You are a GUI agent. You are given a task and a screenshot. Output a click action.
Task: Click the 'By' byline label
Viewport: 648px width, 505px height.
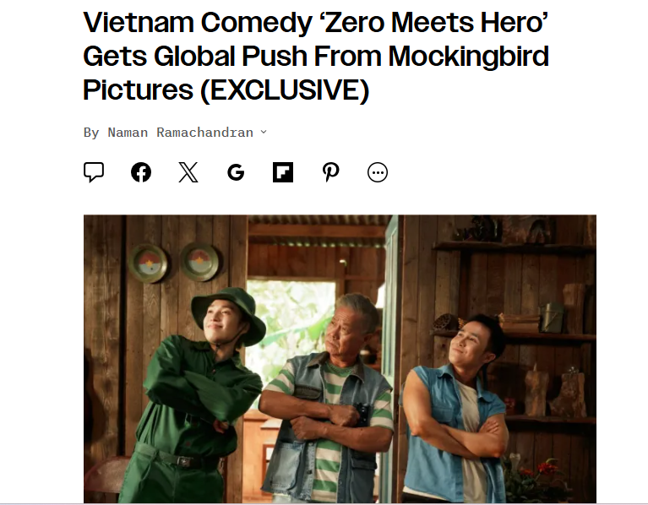click(91, 133)
